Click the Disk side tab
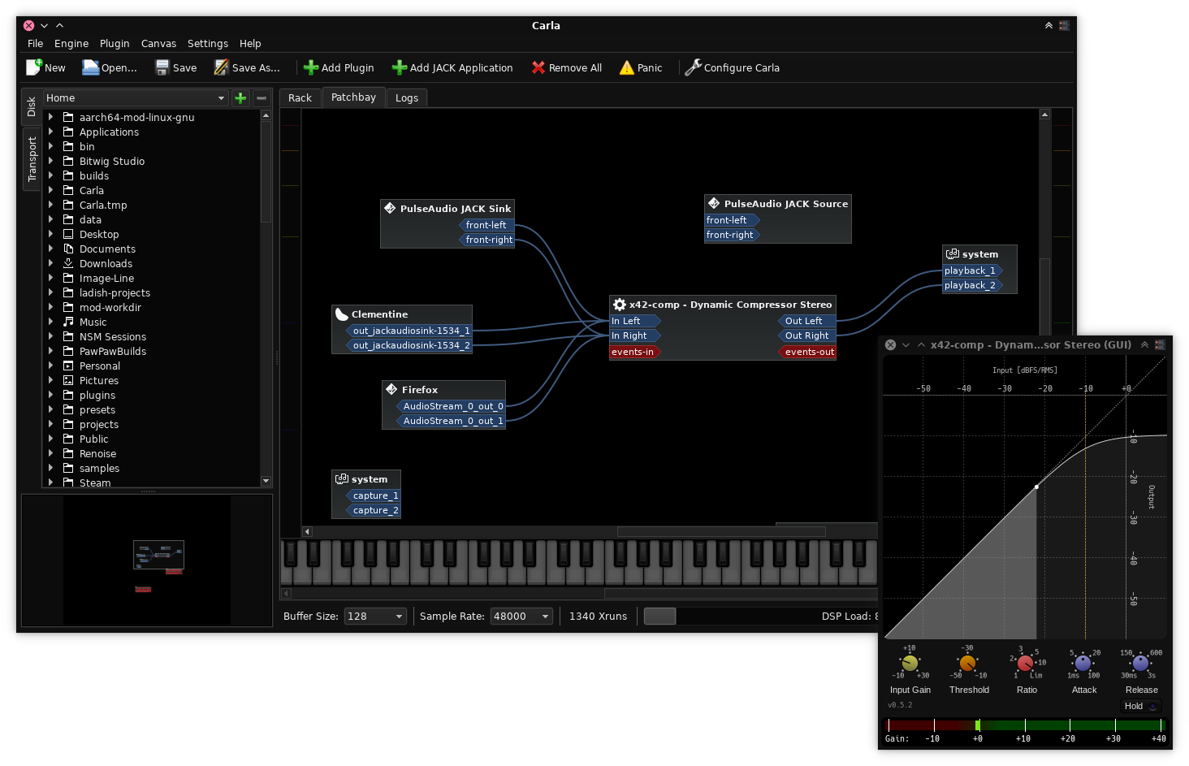 click(x=32, y=106)
